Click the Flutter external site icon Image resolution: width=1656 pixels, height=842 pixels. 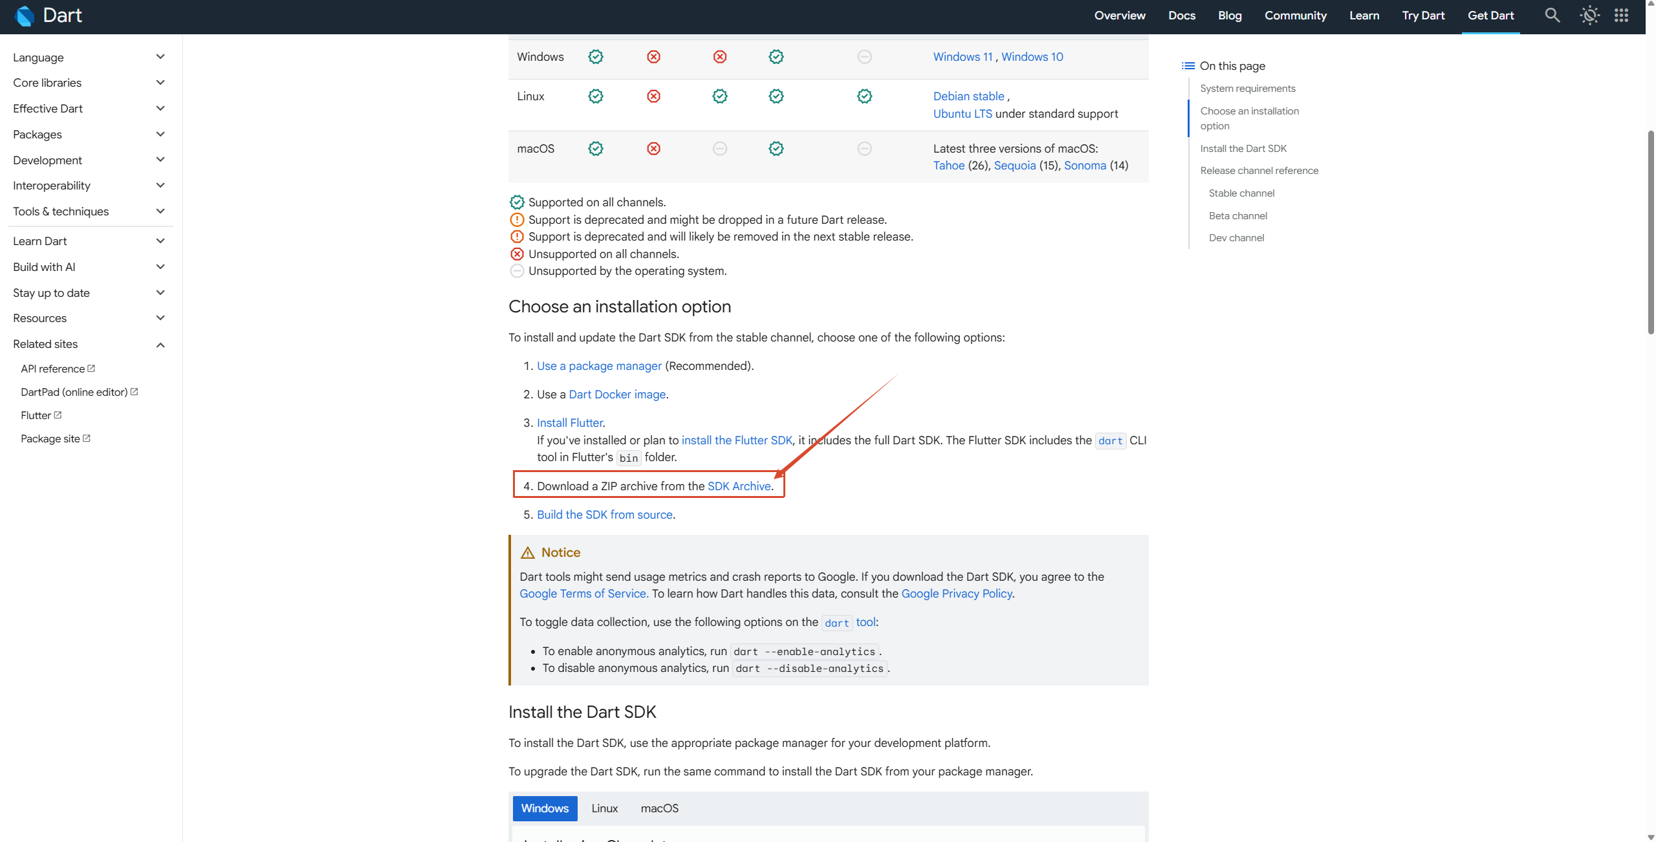(58, 415)
